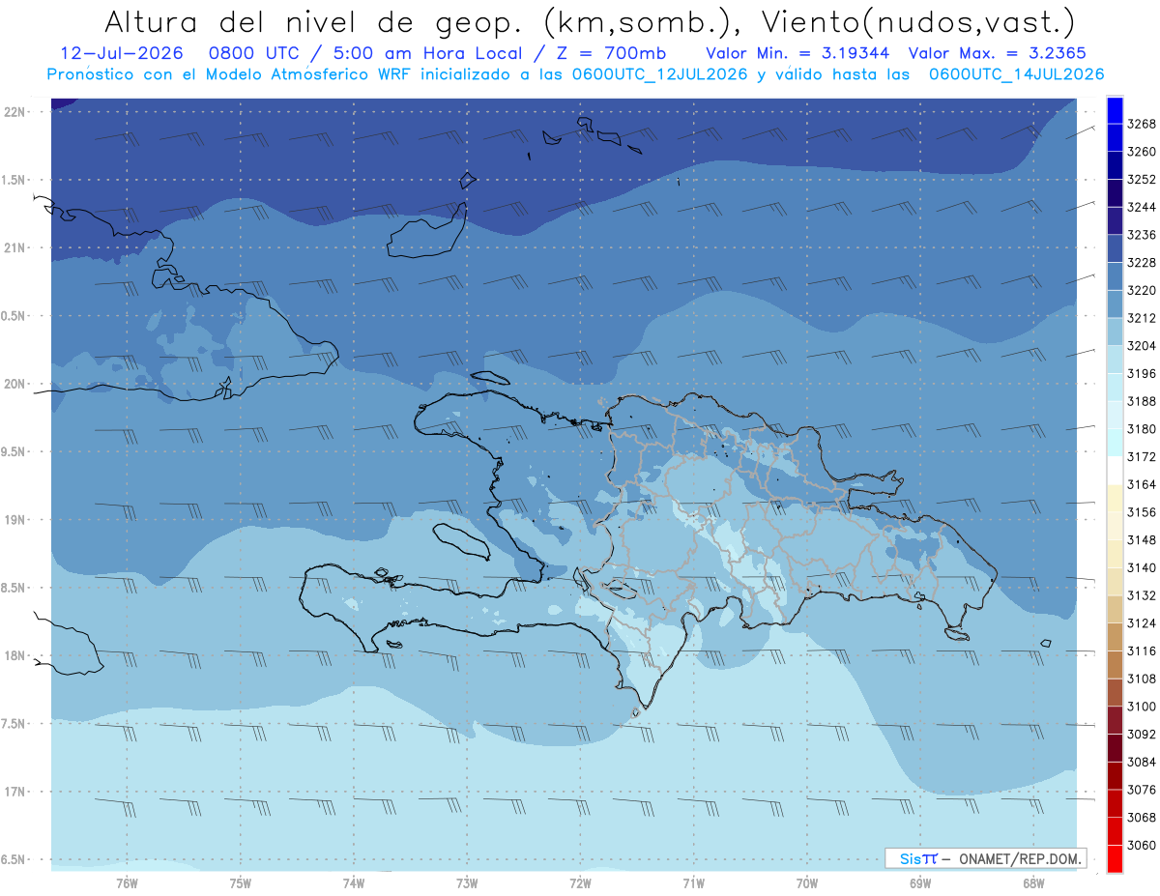Select the legend value '3252'

pyautogui.click(x=1142, y=180)
